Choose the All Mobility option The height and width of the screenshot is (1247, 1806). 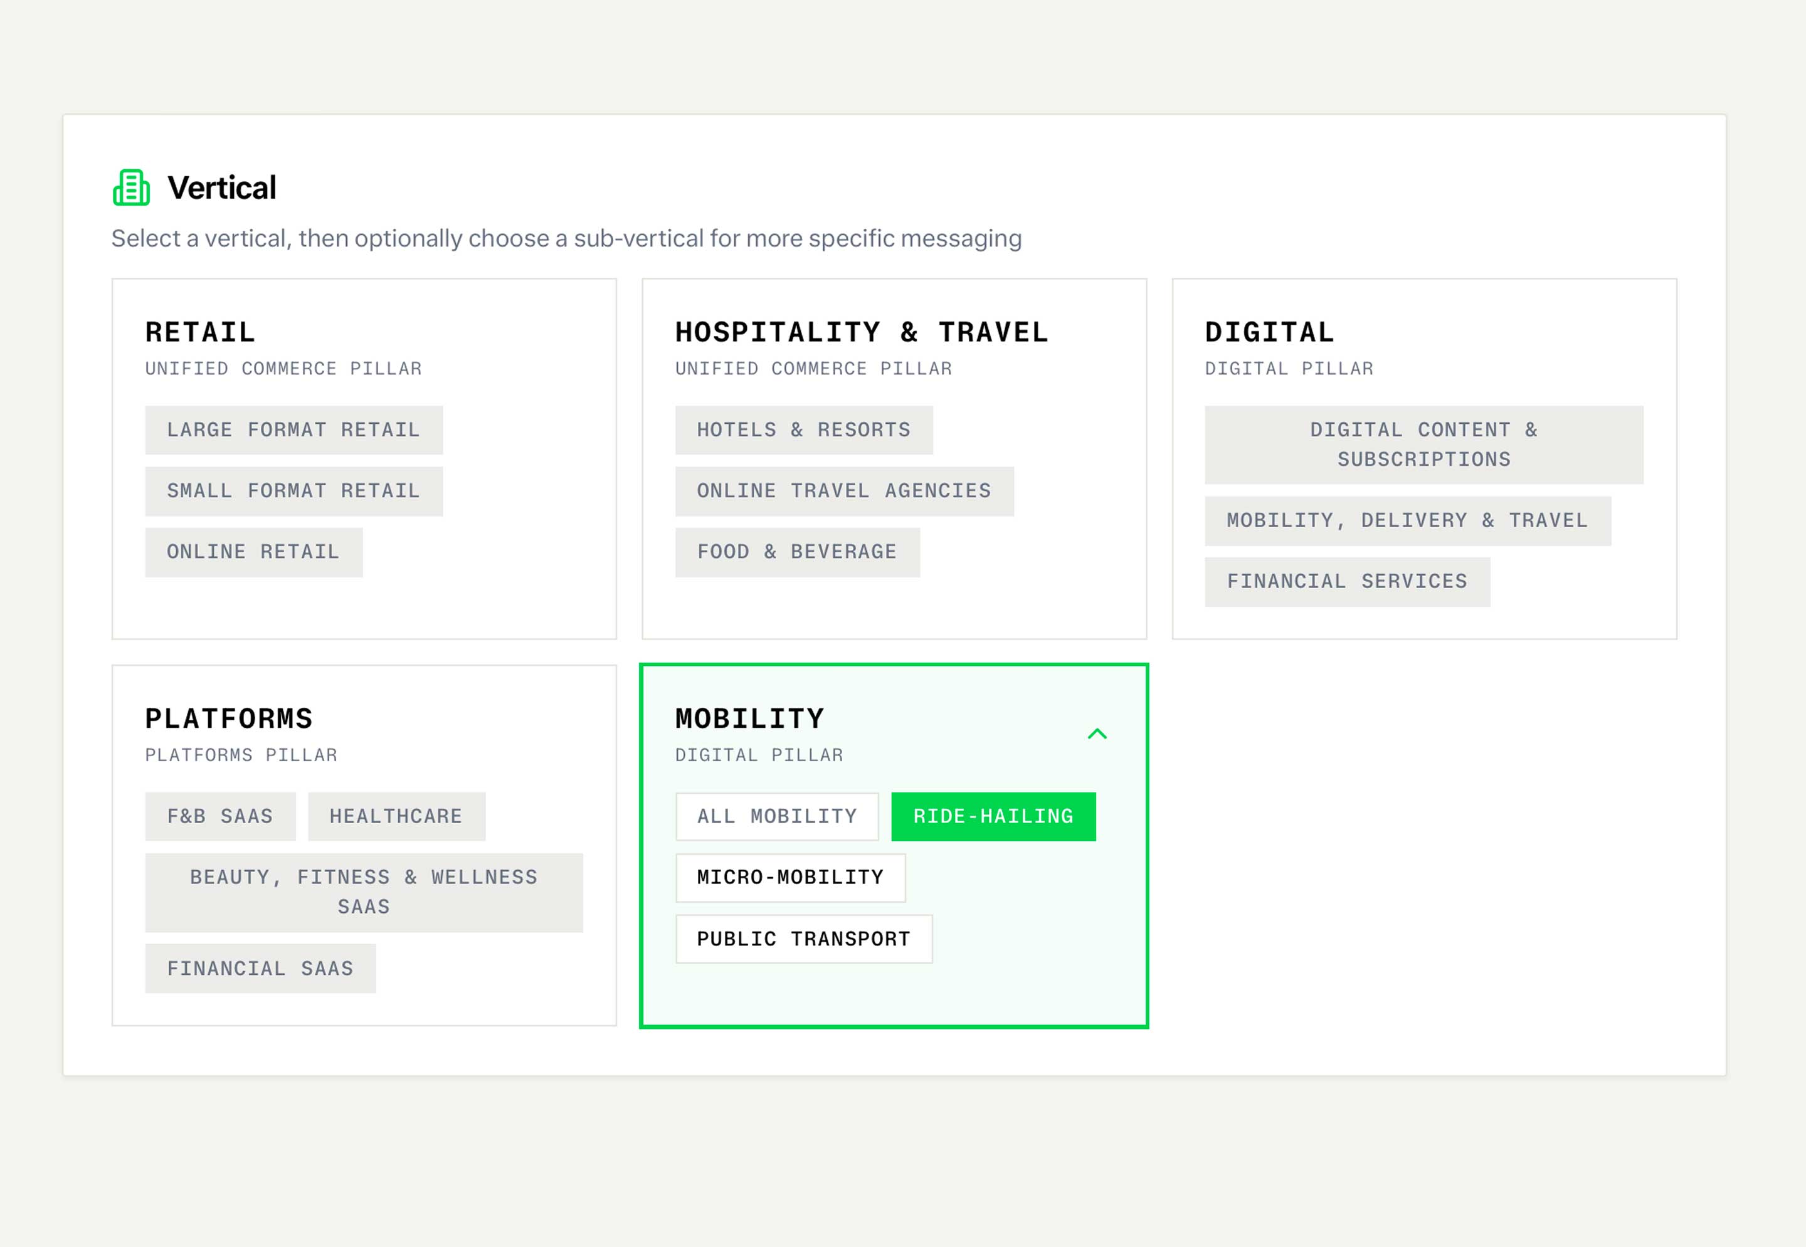click(776, 816)
